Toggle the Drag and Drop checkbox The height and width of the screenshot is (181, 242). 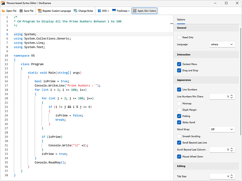point(179,70)
